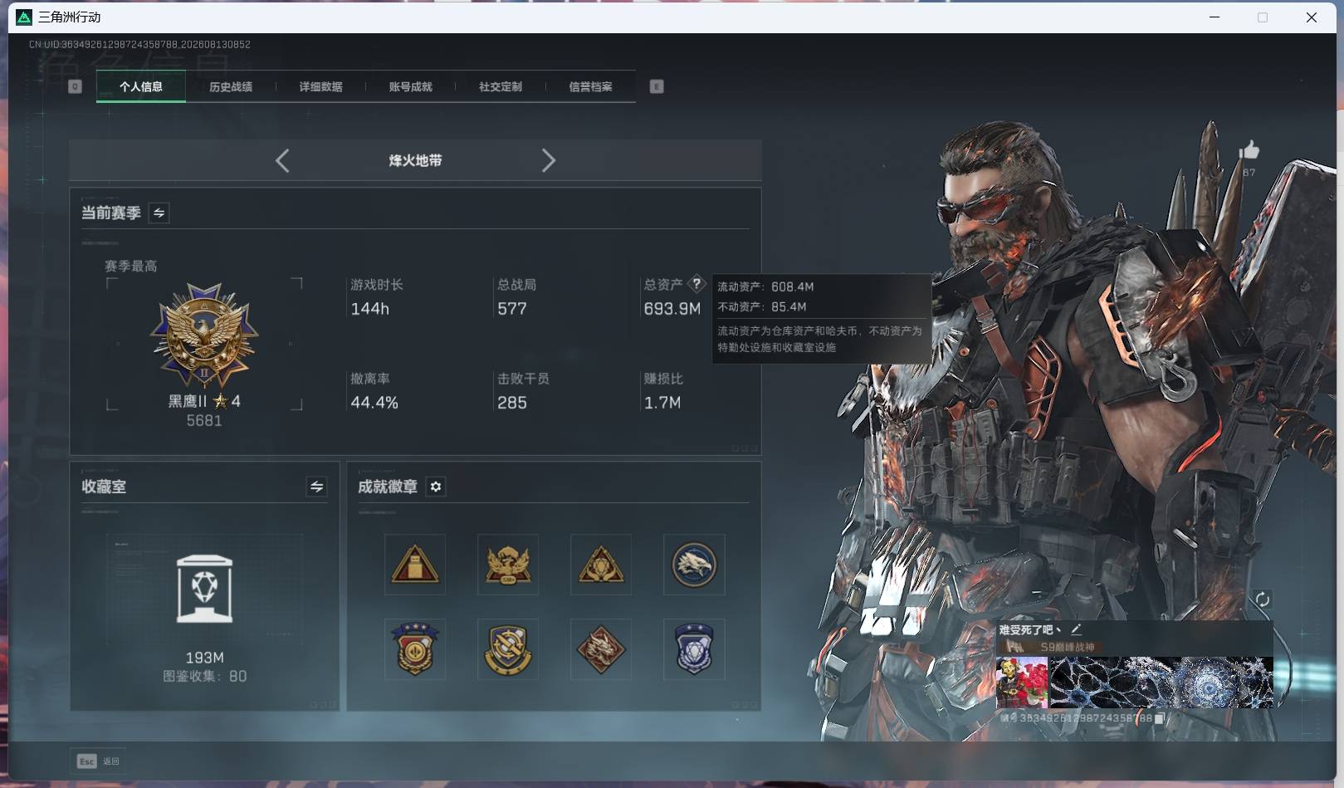The width and height of the screenshot is (1344, 788).
Task: Select the red dragon diamond badge
Action: 601,649
